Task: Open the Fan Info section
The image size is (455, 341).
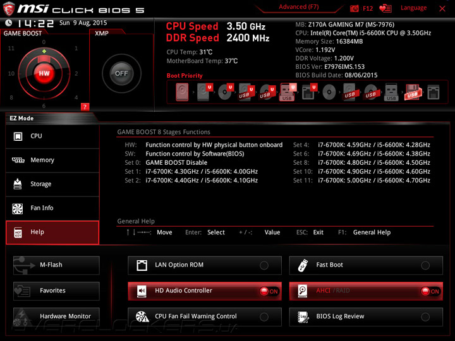Action: (52, 208)
